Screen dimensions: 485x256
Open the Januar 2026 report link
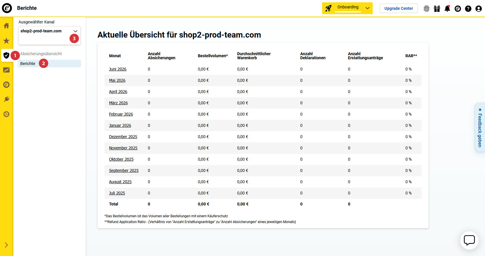pos(120,125)
